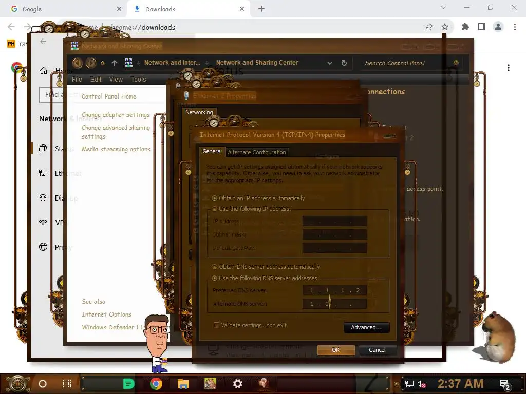Click the muted volume tray icon
This screenshot has height=394, width=526.
click(421, 384)
